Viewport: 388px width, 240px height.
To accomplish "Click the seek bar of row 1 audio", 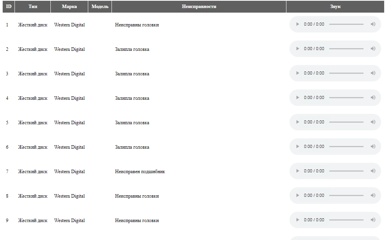I will pos(346,24).
